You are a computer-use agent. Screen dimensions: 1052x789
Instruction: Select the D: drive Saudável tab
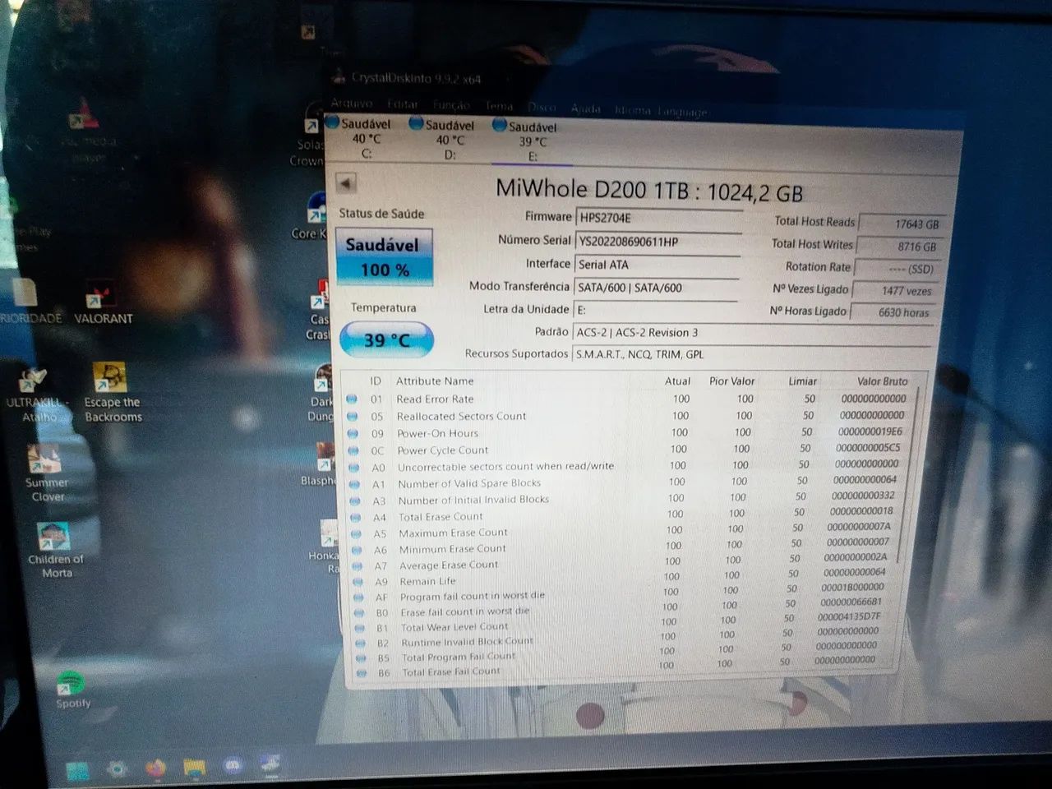pyautogui.click(x=444, y=140)
